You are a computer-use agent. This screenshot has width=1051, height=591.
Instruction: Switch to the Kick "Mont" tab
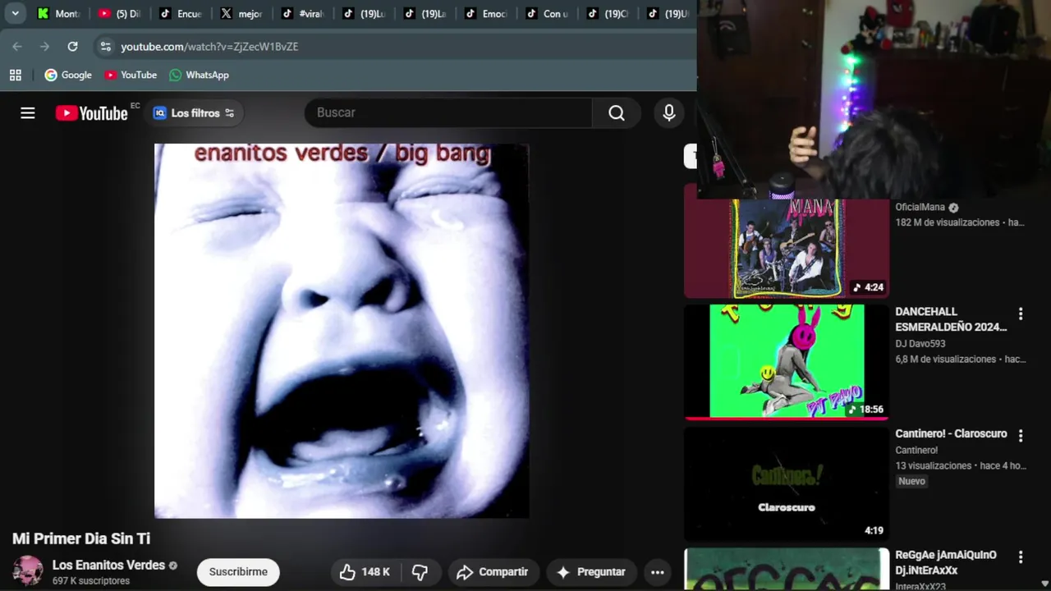(59, 13)
